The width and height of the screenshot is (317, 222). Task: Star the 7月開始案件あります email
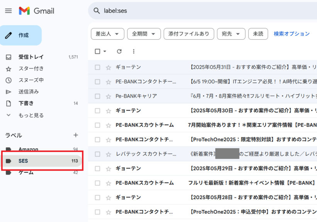[108, 125]
